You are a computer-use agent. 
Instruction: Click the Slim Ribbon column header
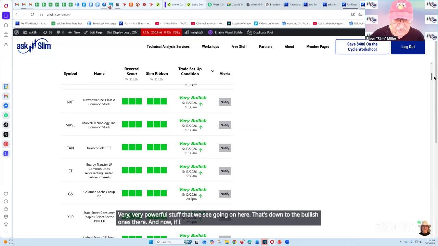(x=157, y=73)
